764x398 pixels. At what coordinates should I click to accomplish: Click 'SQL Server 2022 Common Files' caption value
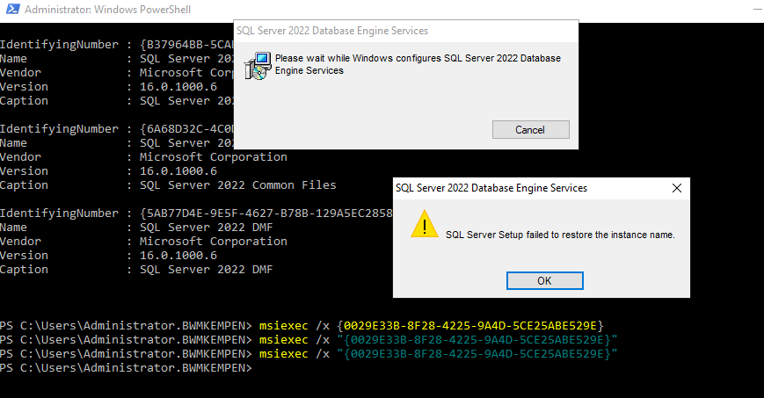pos(237,185)
